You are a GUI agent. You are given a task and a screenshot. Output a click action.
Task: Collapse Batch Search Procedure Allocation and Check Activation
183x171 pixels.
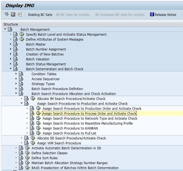click(16, 93)
